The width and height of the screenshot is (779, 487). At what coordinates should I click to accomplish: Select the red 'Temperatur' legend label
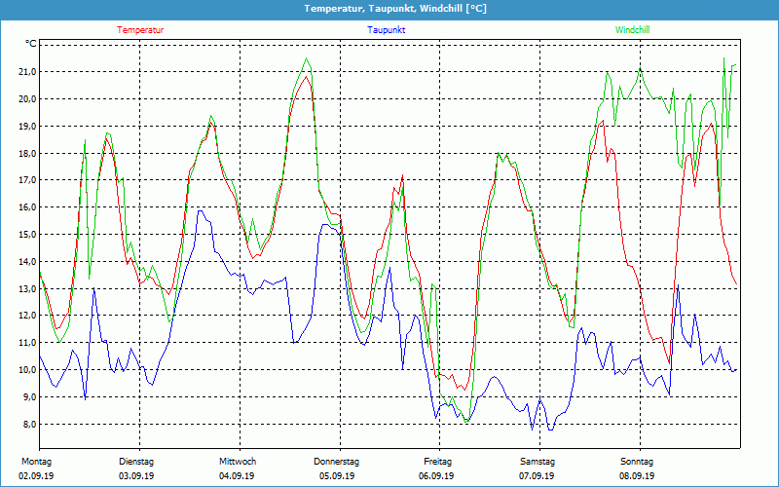point(140,30)
